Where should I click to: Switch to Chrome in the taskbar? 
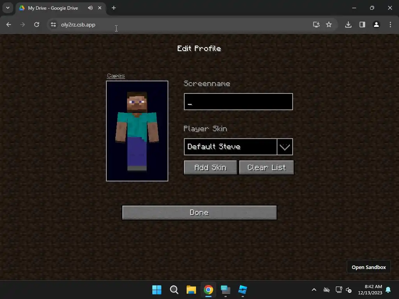click(208, 290)
